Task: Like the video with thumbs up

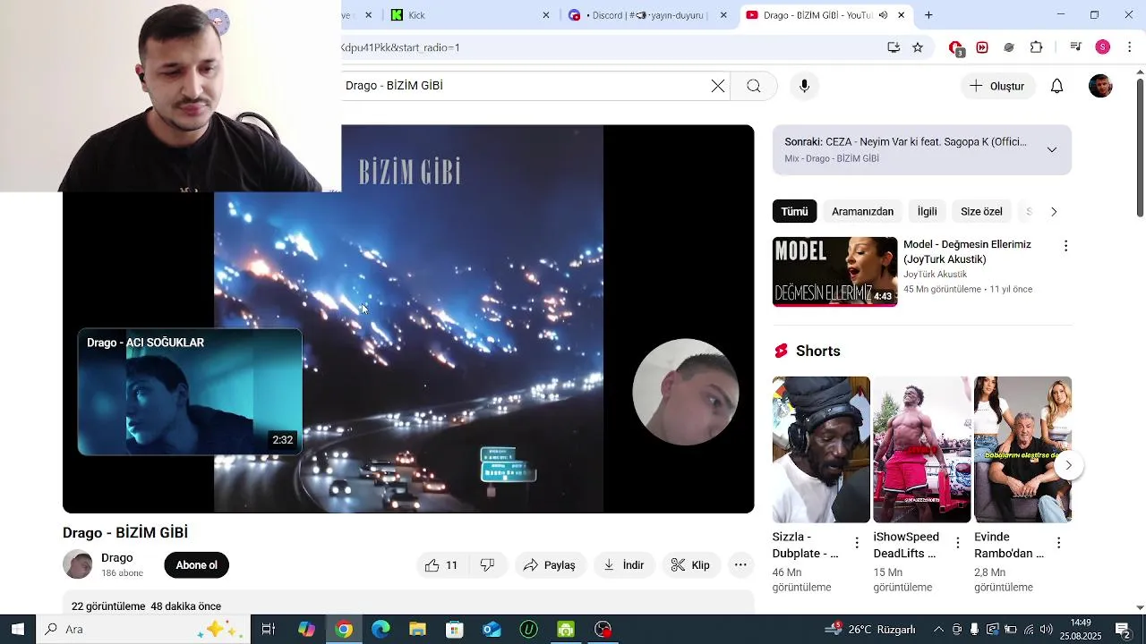Action: tap(441, 565)
